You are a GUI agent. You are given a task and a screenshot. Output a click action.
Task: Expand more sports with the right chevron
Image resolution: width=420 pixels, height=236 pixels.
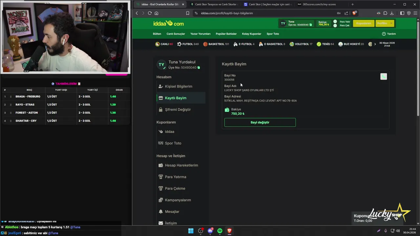[375, 44]
